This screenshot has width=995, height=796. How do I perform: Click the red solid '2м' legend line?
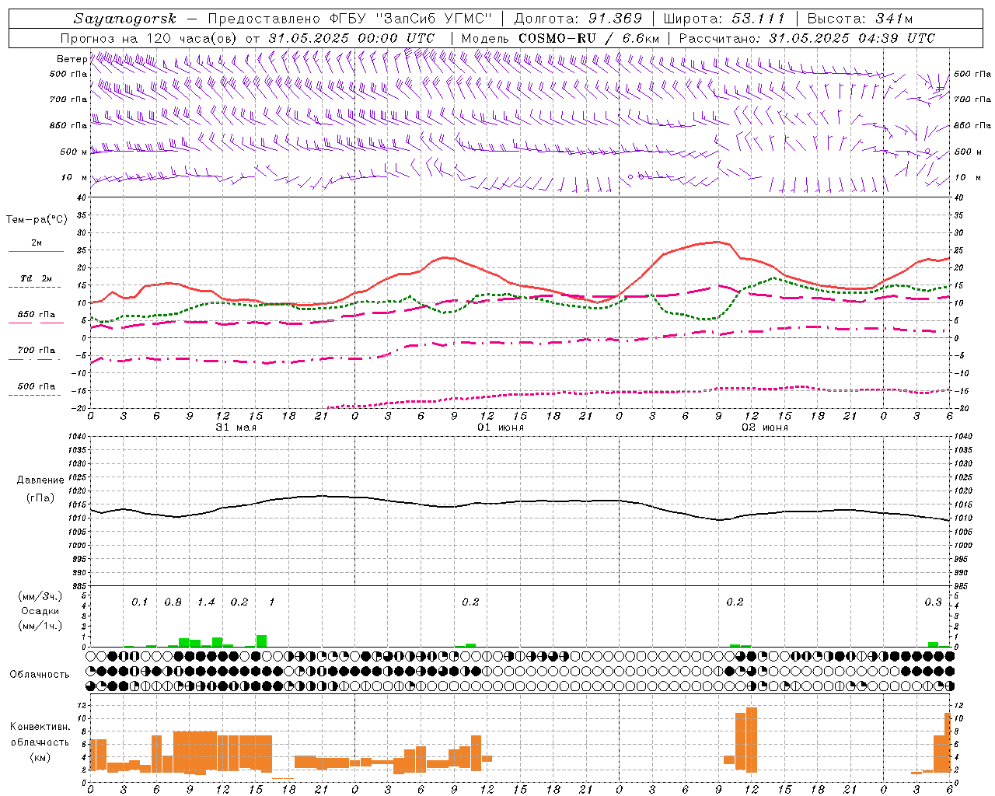point(36,252)
